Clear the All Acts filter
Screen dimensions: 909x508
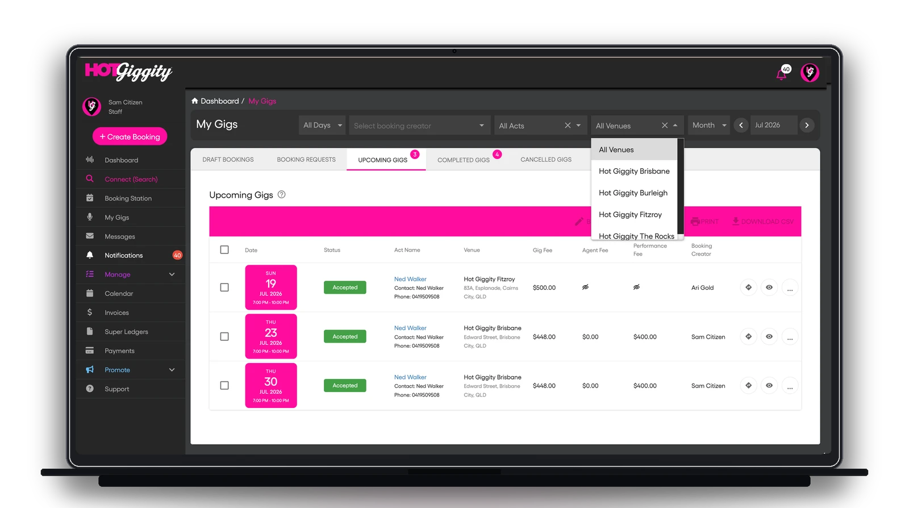[x=568, y=126]
